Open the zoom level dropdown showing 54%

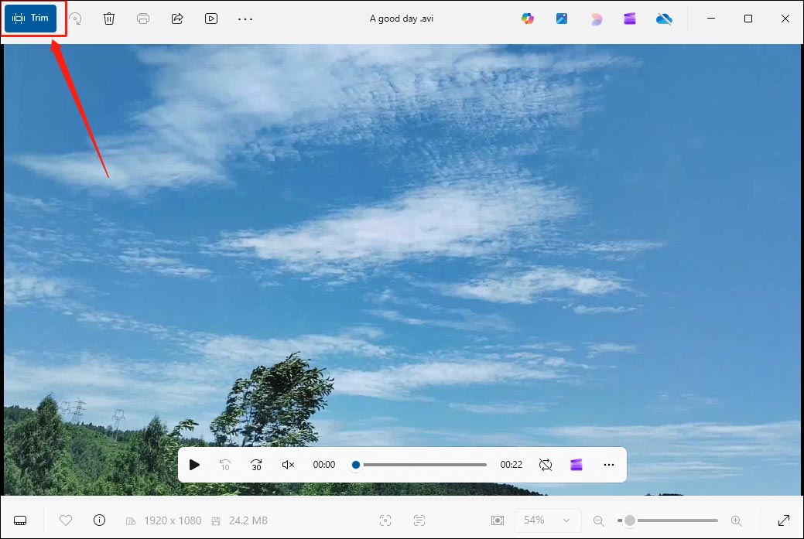click(x=547, y=520)
